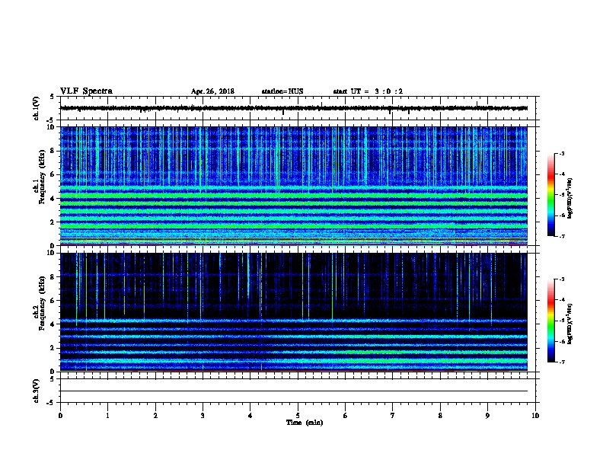
Task: Click time-axis tick label "5"
Action: click(x=298, y=415)
